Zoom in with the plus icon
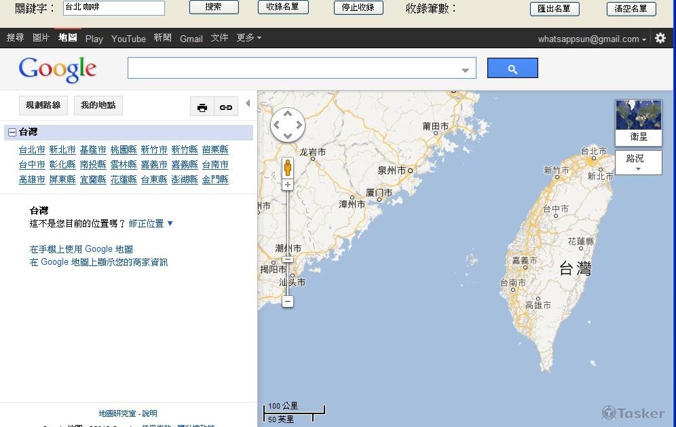Image resolution: width=676 pixels, height=427 pixels. tap(288, 183)
